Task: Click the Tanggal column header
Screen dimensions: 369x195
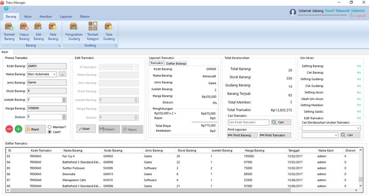Action: click(x=294, y=151)
